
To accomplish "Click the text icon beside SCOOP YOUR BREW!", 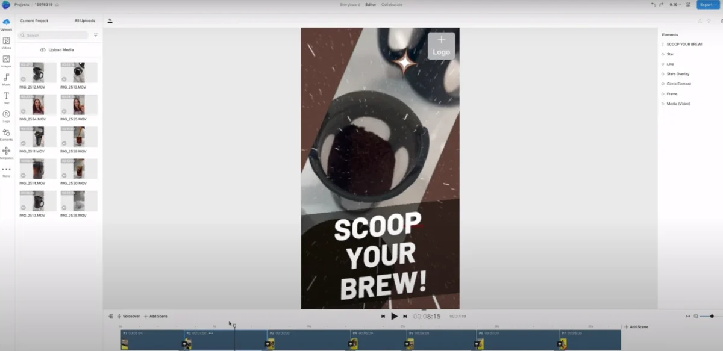I will [x=663, y=44].
